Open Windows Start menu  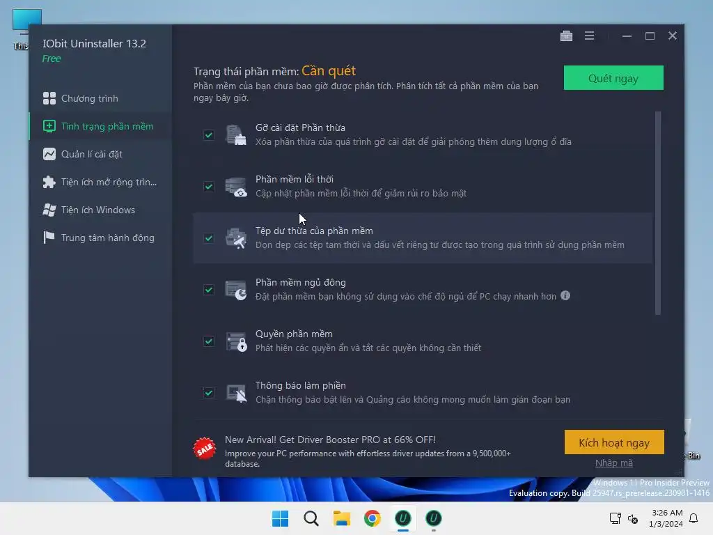[280, 518]
